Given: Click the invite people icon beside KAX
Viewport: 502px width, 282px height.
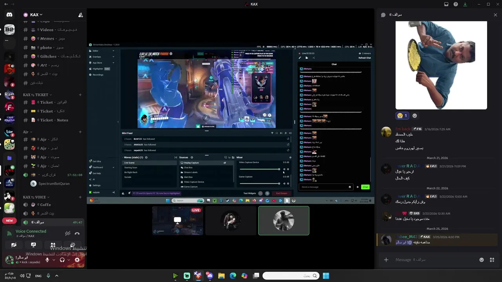Looking at the screenshot, I should pos(80,15).
